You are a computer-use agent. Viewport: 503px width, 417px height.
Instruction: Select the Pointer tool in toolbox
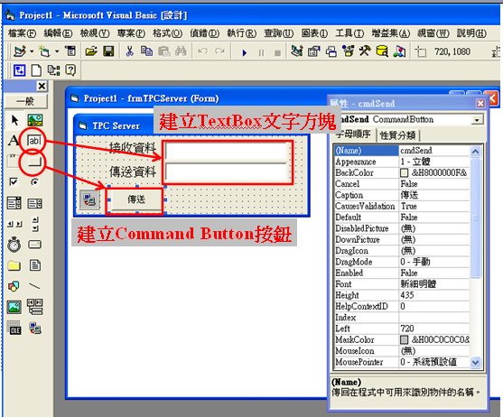click(14, 120)
